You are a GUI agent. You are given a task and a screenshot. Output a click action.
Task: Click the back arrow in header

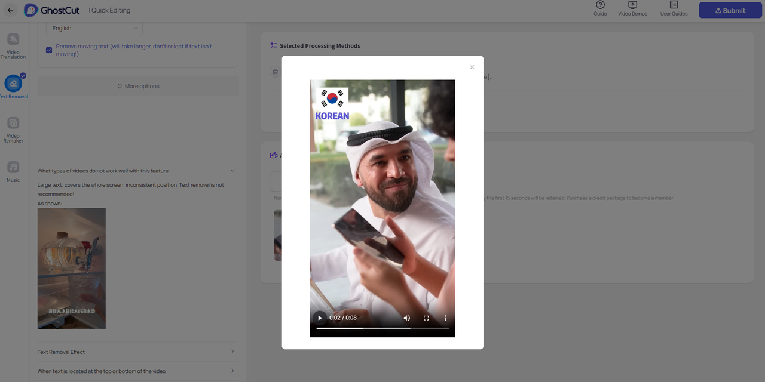[x=10, y=10]
